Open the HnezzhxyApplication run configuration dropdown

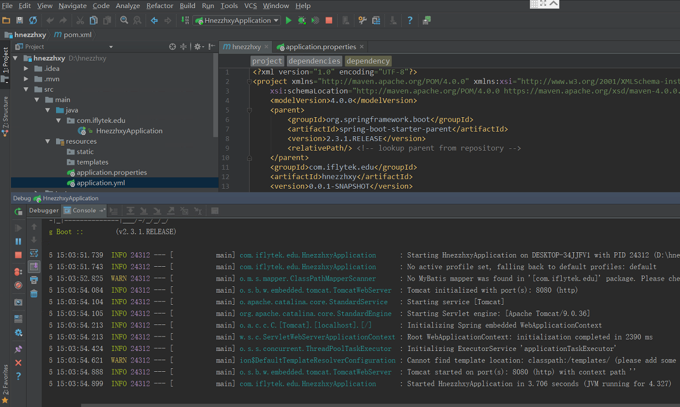(x=237, y=20)
